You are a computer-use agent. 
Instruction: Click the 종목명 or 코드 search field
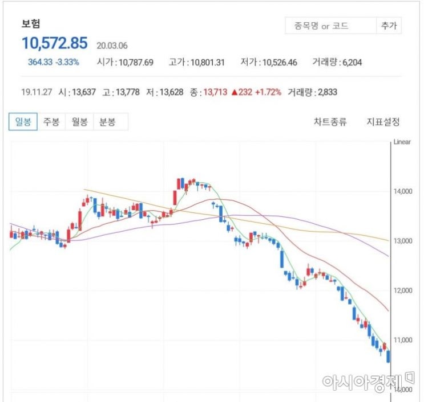tap(330, 26)
